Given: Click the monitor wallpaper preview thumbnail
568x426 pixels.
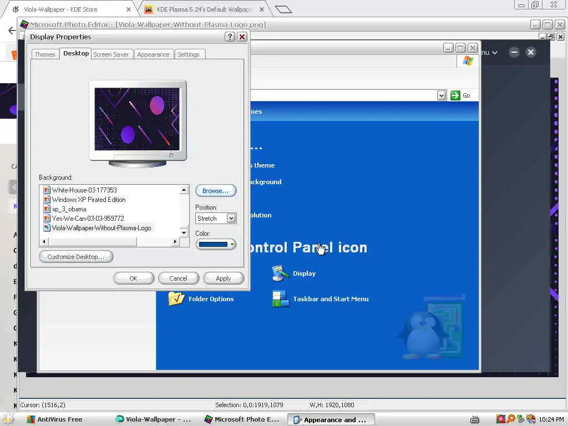Looking at the screenshot, I should (137, 119).
